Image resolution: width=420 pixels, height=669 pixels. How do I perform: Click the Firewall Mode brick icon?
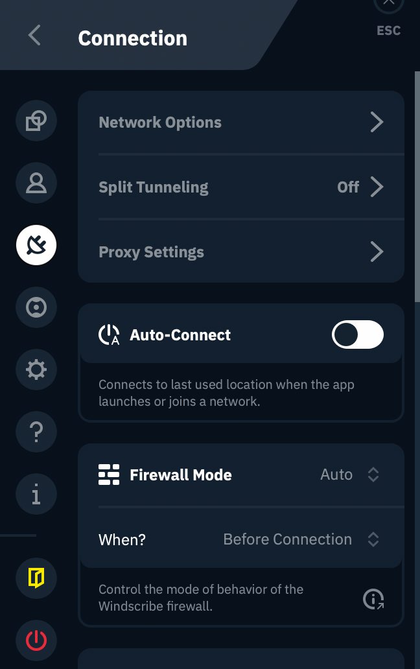(109, 475)
